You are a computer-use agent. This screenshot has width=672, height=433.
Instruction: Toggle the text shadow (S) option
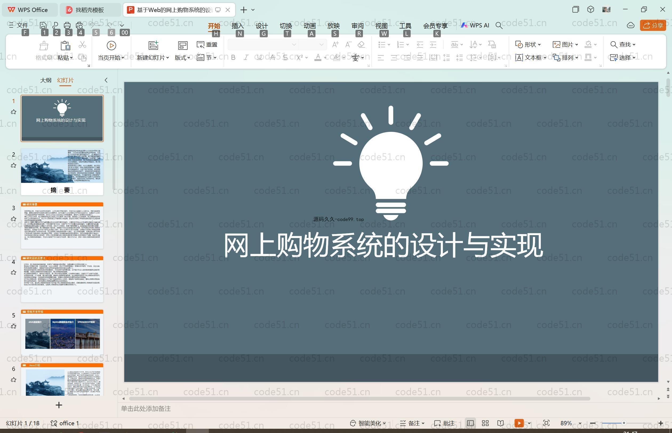coord(285,58)
